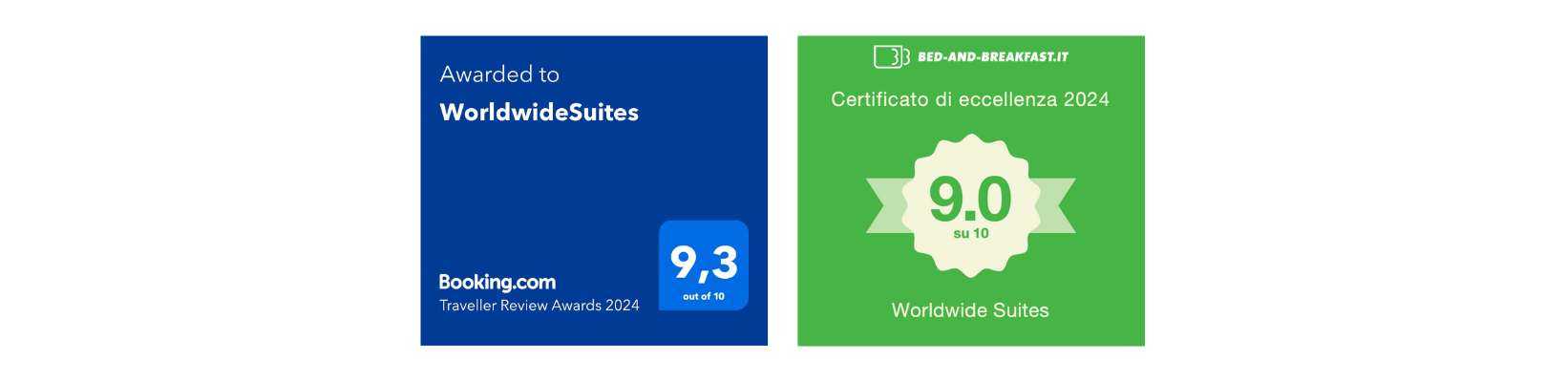Viewport: 1566px width, 382px height.
Task: Click the 'su 10' label
Action: (971, 233)
